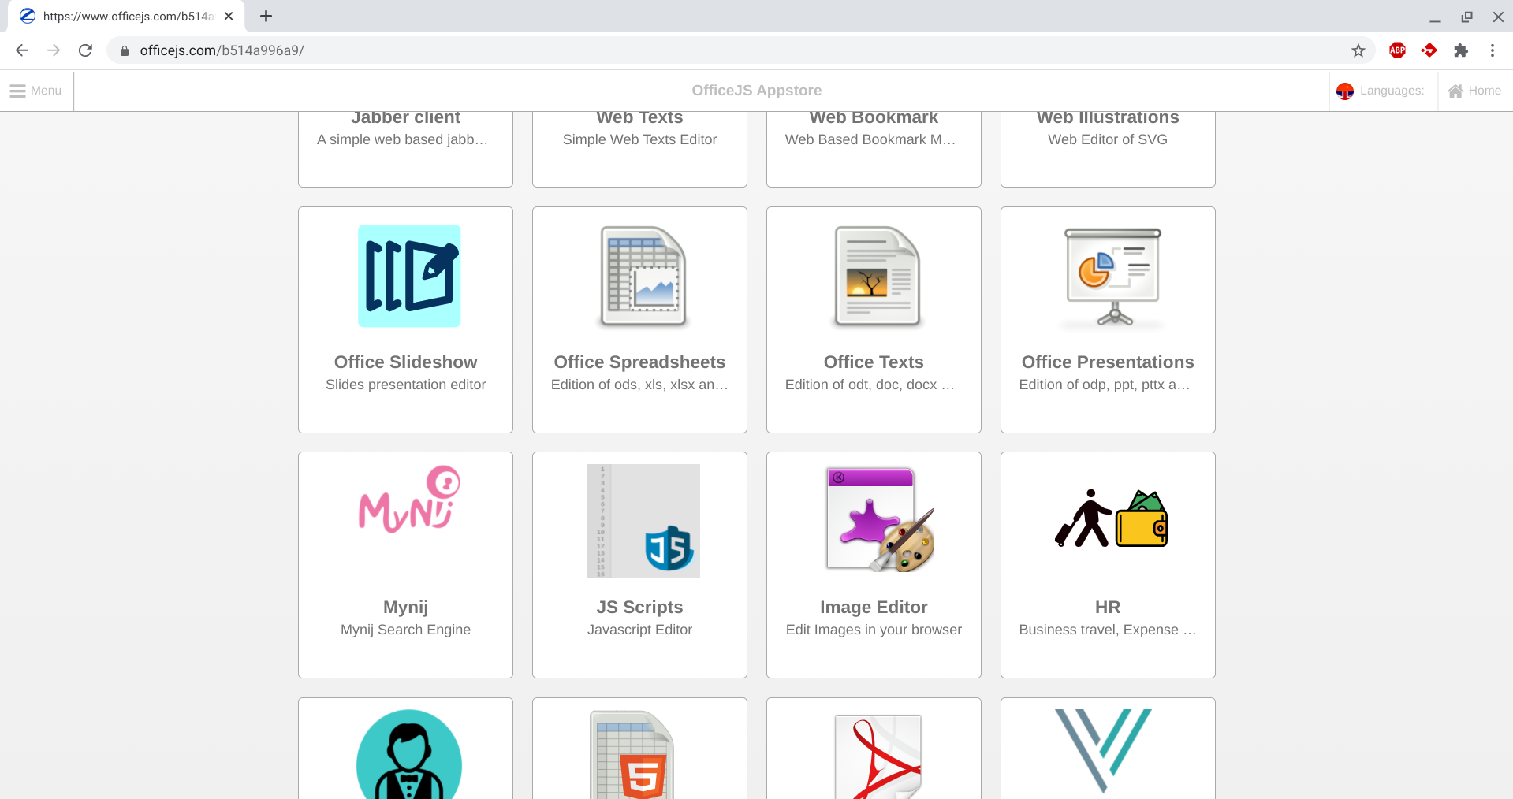Click the language flag icon

(1345, 91)
